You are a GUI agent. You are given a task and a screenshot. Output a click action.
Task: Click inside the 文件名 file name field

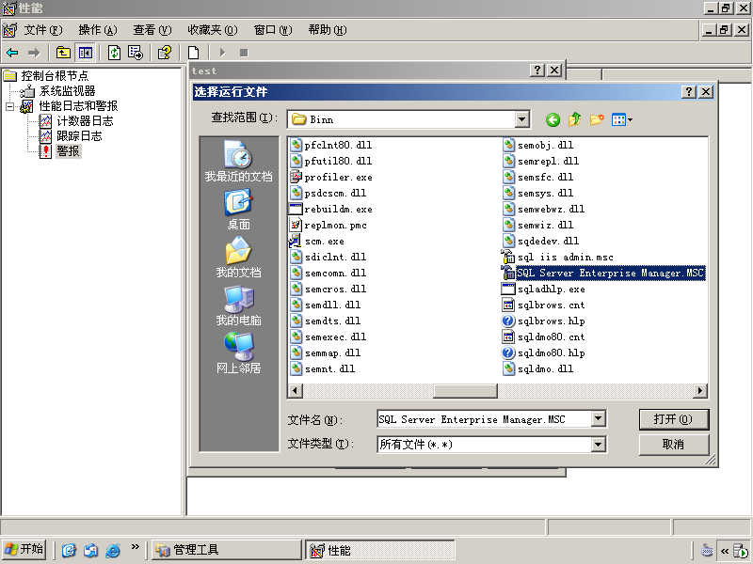tap(484, 419)
